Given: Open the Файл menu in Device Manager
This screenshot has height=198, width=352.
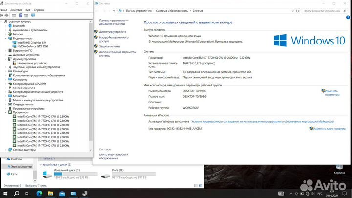Looking at the screenshot, I should 4,10.
